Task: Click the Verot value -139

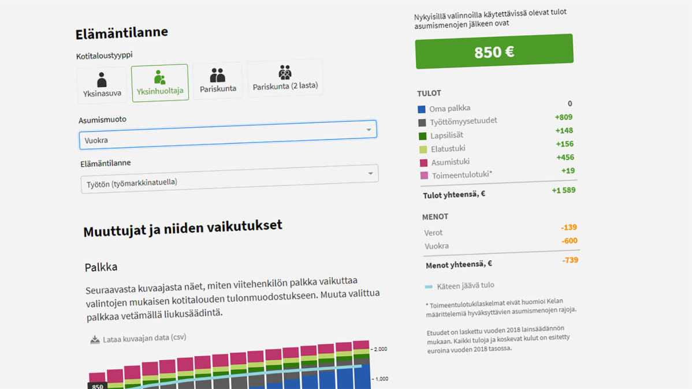Action: 569,227
